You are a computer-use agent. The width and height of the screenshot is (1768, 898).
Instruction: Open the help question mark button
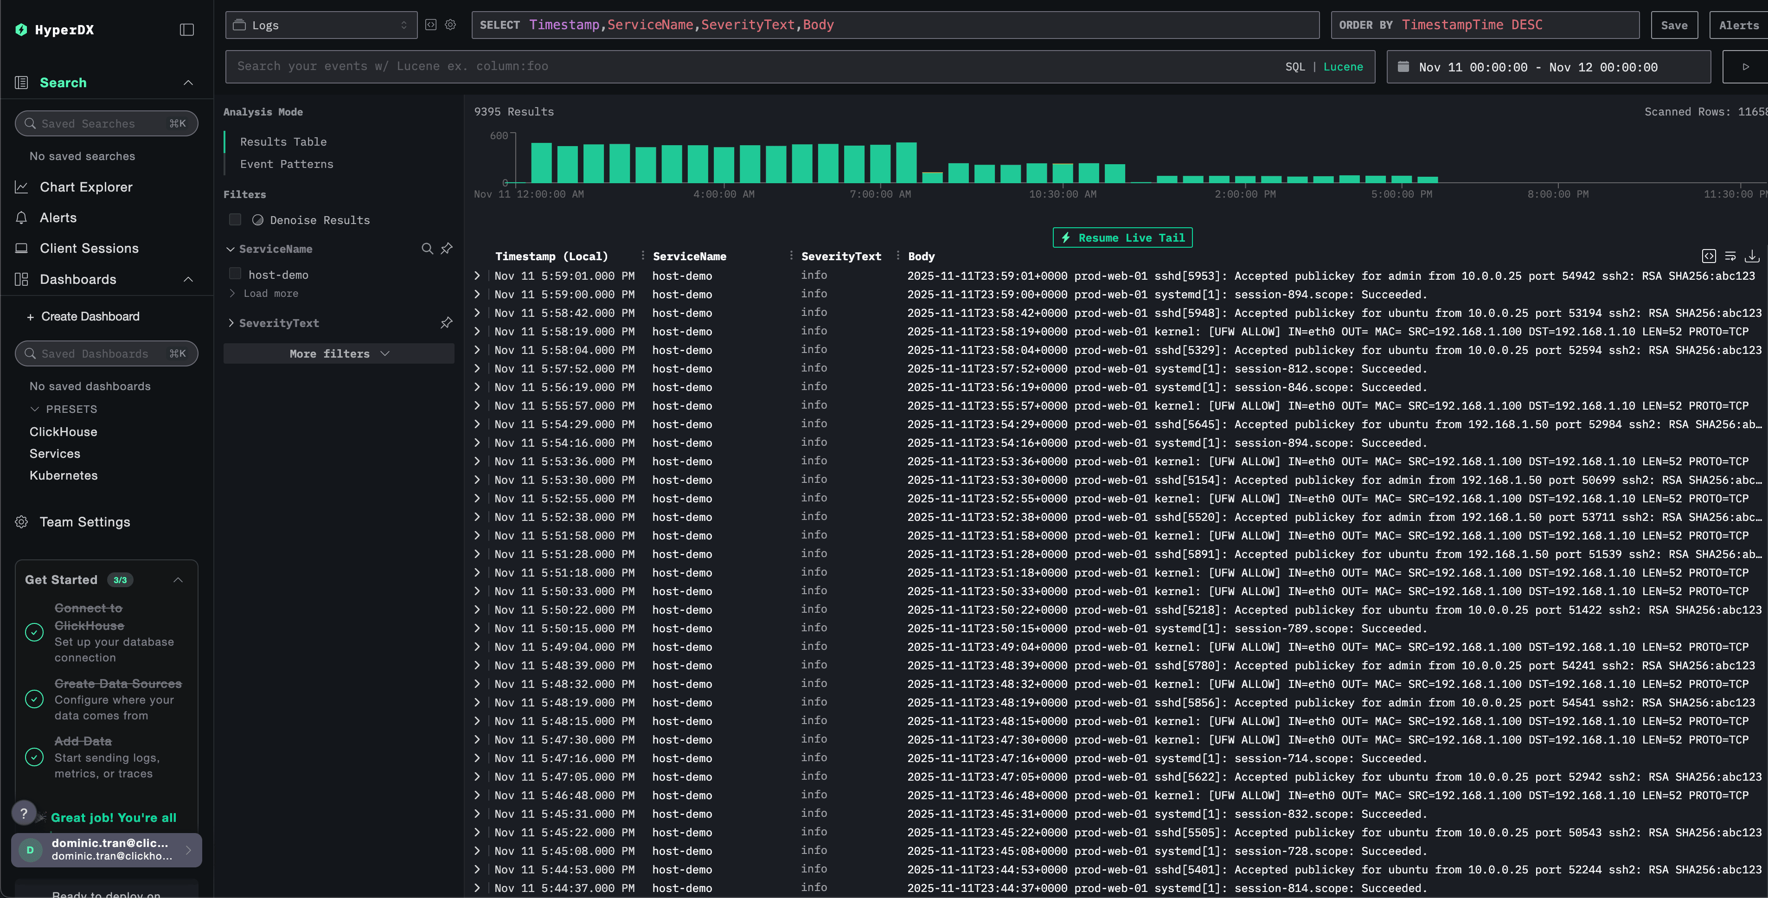pyautogui.click(x=24, y=814)
